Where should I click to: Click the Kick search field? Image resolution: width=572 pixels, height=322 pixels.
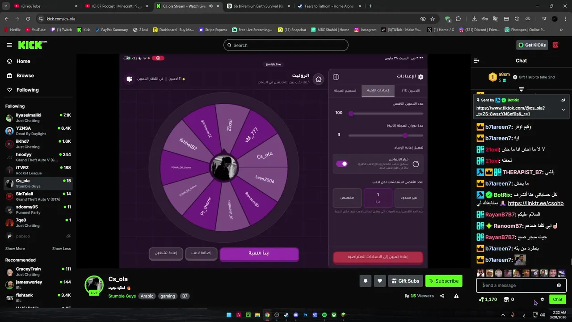point(286,45)
